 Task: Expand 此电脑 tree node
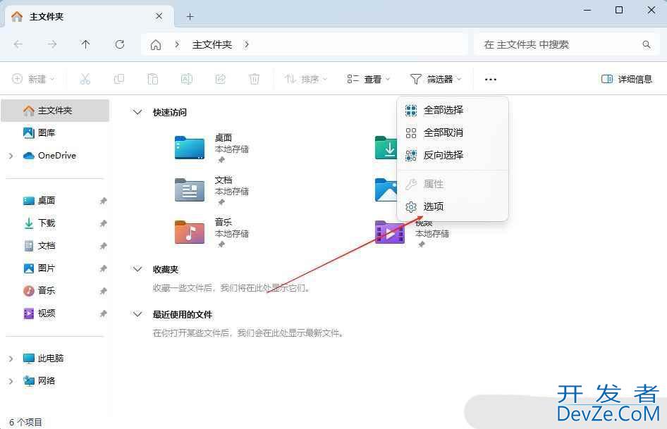tap(11, 359)
